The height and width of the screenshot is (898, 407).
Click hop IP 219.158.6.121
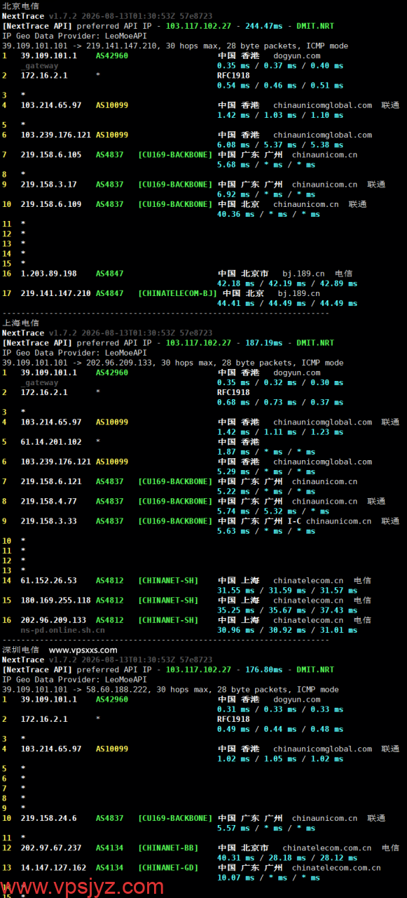(51, 481)
